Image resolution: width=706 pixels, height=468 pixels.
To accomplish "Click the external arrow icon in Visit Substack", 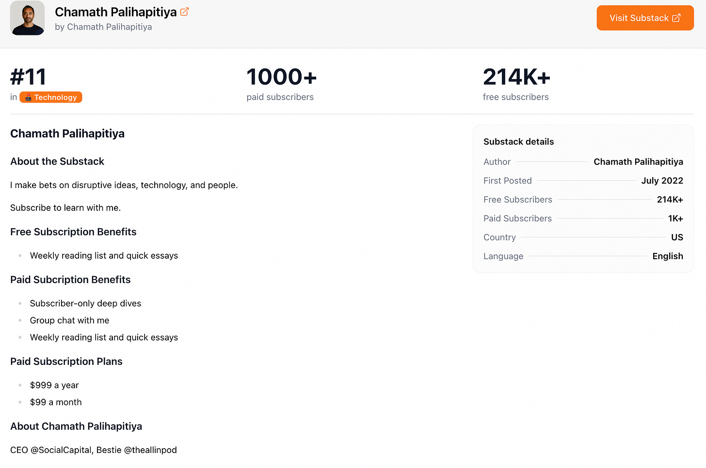I will click(676, 18).
